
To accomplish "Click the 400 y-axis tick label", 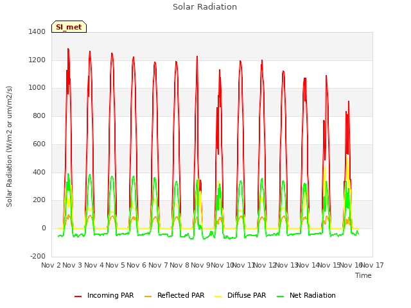I will coord(39,173).
